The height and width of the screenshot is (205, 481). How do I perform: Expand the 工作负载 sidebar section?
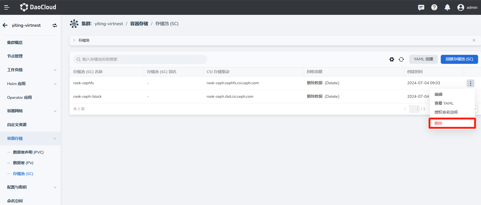pyautogui.click(x=55, y=70)
